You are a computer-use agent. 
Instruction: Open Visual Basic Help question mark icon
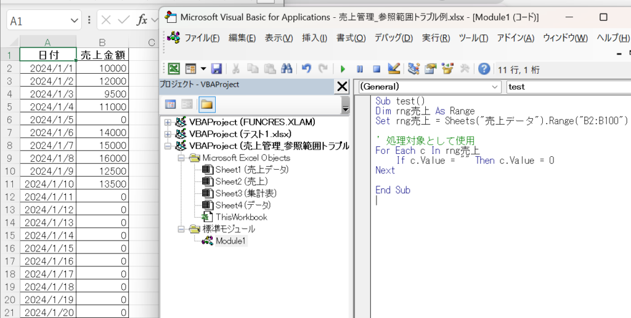(484, 69)
